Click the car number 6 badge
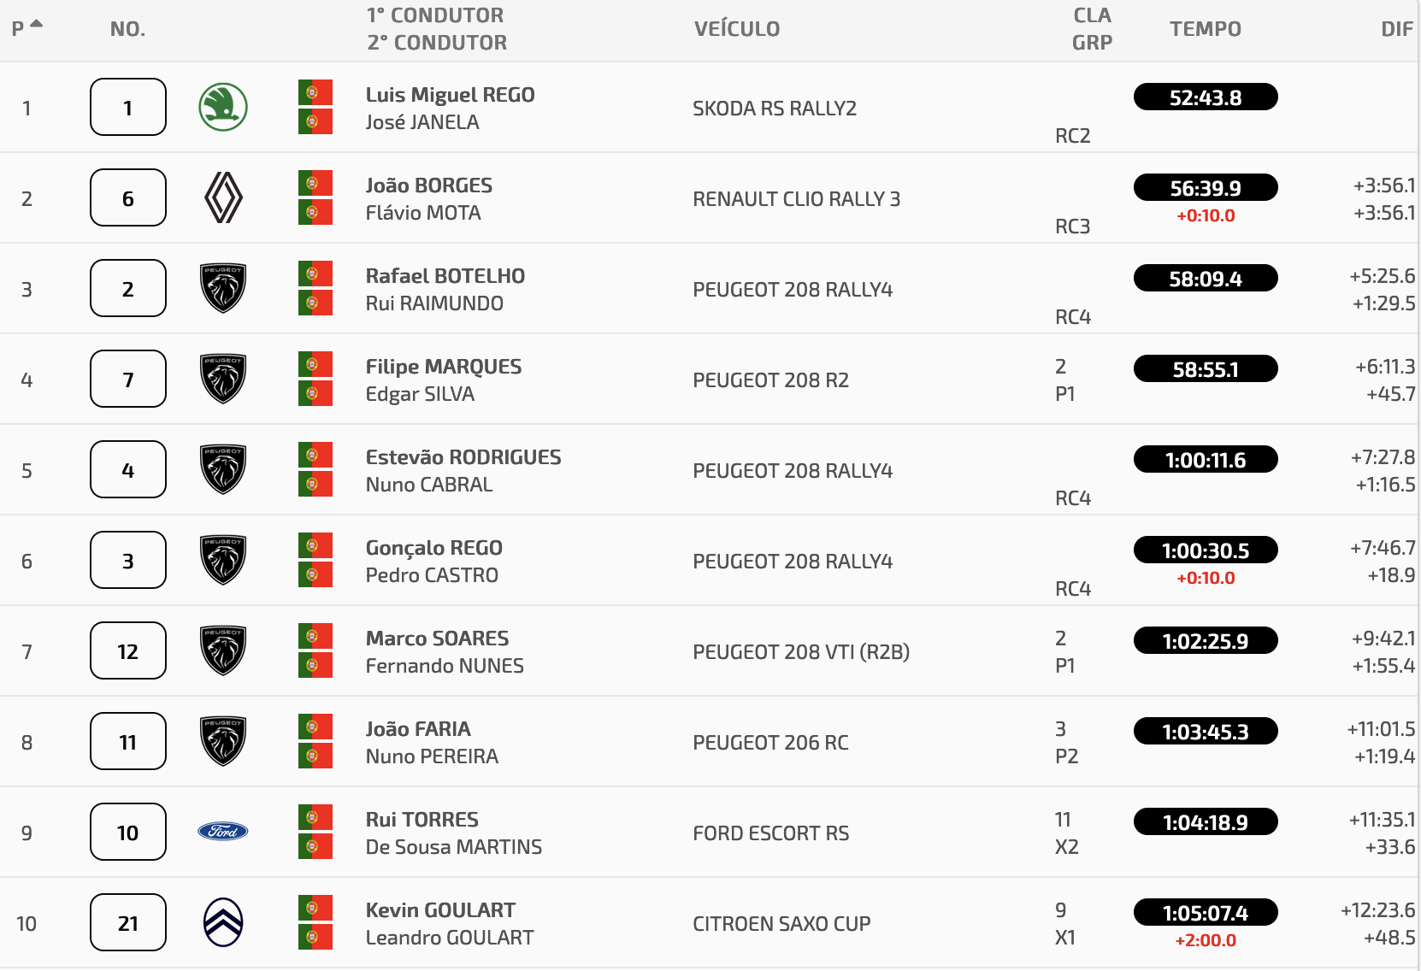The width and height of the screenshot is (1421, 971). (128, 197)
